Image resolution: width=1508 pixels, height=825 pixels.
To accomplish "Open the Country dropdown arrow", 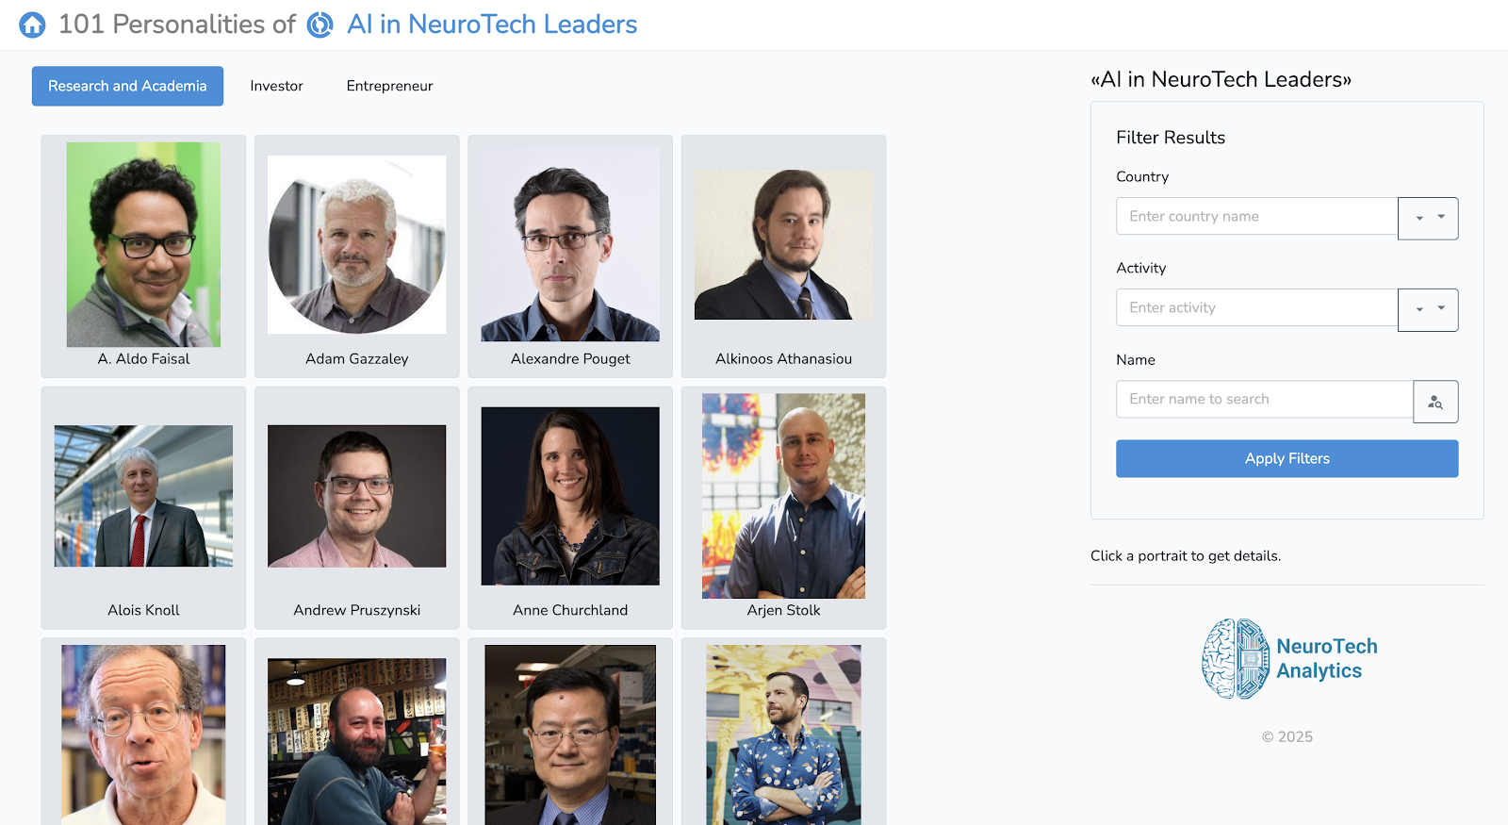I will pos(1428,218).
